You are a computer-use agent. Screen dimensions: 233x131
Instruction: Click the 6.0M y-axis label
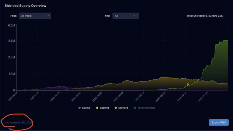(11, 25)
